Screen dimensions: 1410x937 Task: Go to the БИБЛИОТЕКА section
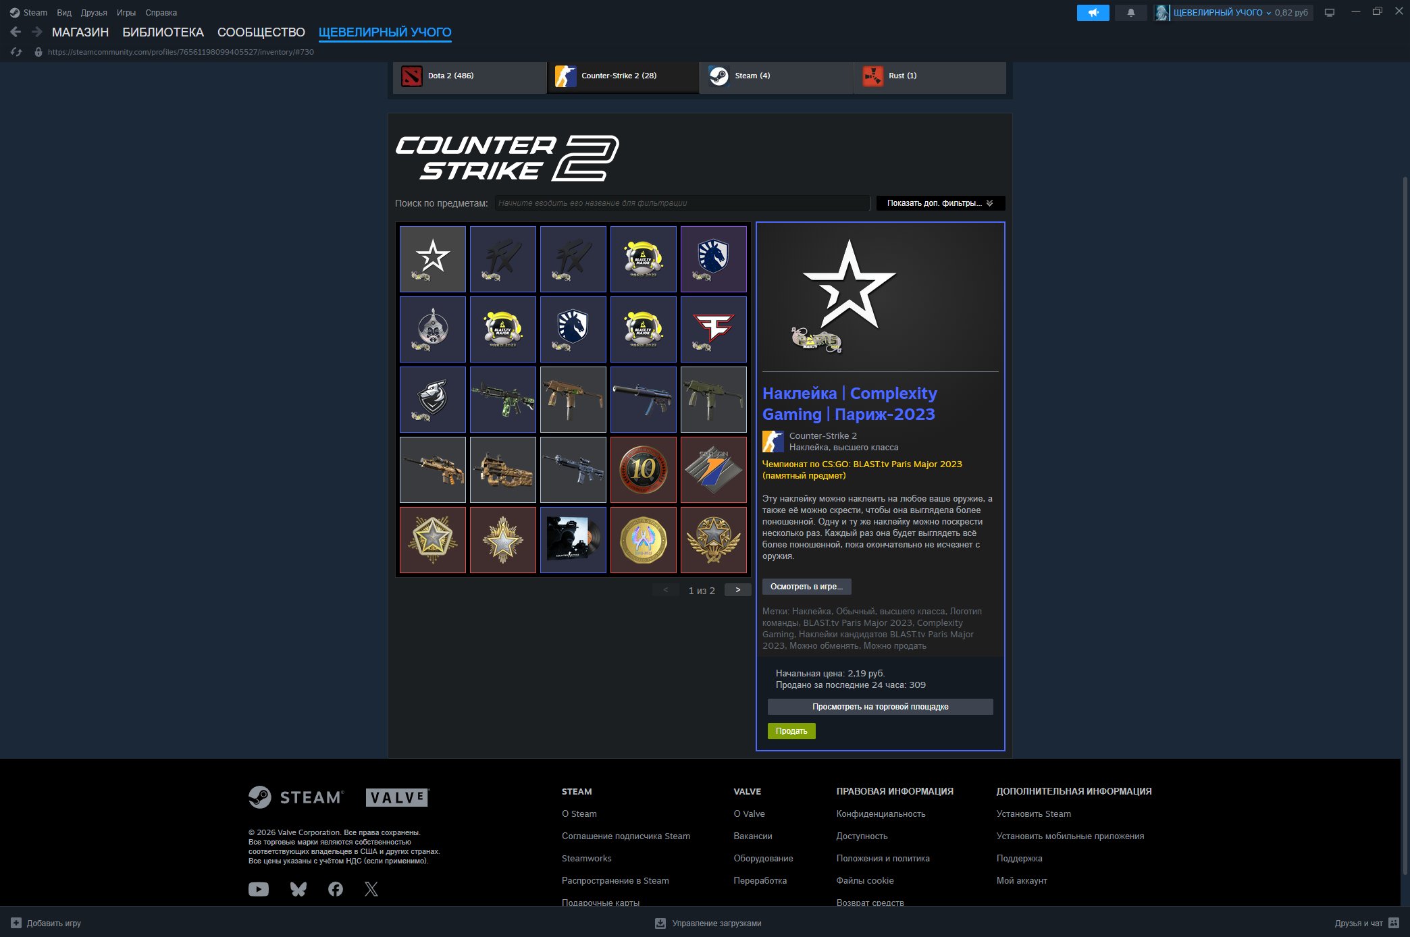(x=163, y=32)
